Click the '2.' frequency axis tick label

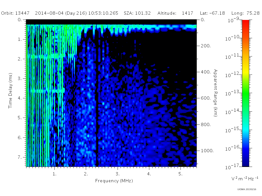point(86,174)
